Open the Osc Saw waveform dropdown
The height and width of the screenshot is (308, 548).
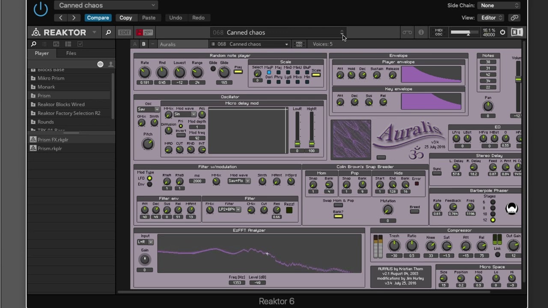pos(148,109)
